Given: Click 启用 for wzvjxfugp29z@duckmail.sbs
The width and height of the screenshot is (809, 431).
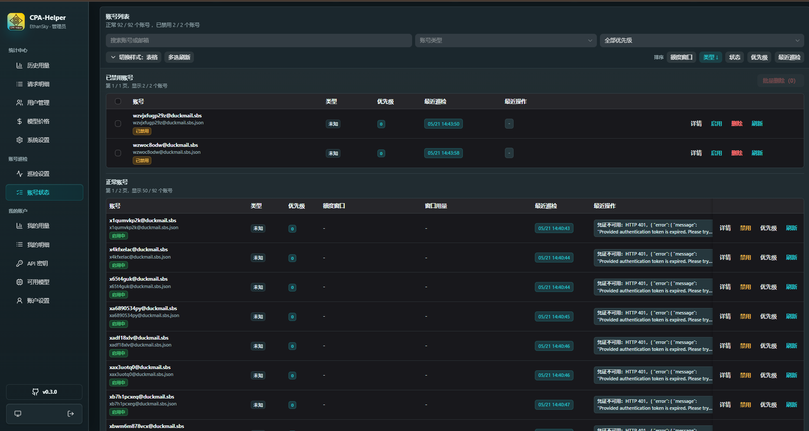Looking at the screenshot, I should click(x=716, y=123).
